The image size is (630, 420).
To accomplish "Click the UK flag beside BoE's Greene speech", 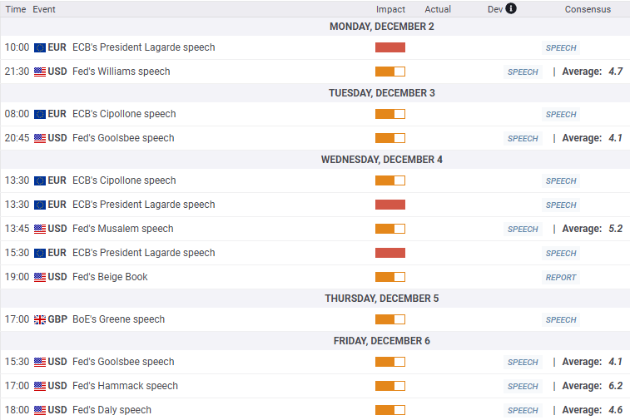I will click(x=40, y=320).
